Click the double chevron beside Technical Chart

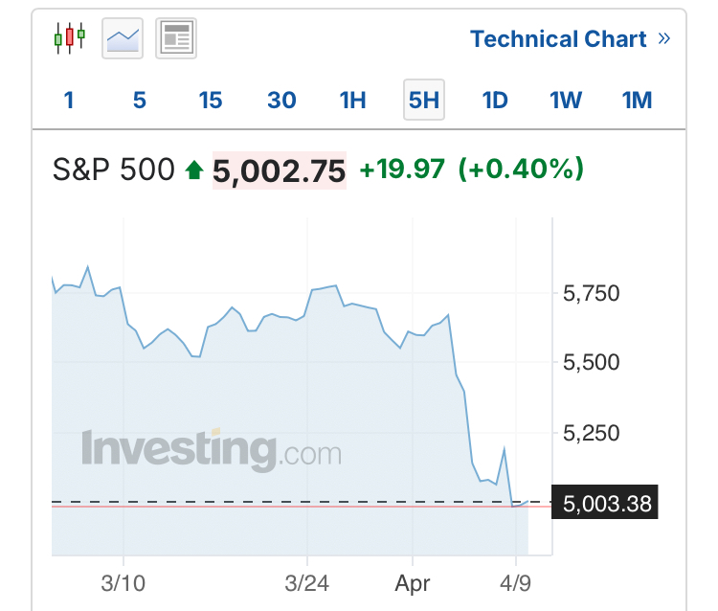(x=664, y=38)
